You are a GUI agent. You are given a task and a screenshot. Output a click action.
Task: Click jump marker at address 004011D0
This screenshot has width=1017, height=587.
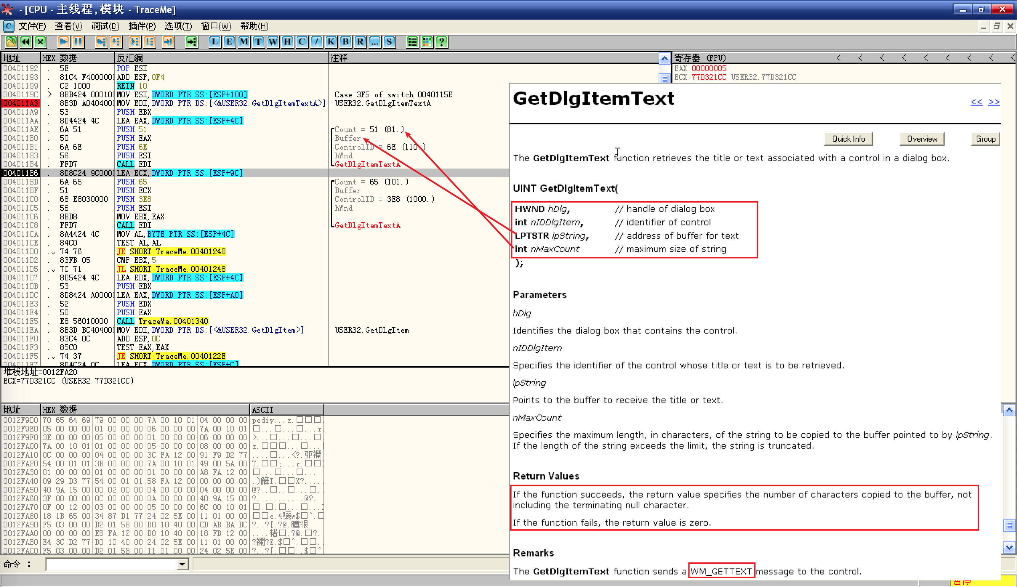53,252
